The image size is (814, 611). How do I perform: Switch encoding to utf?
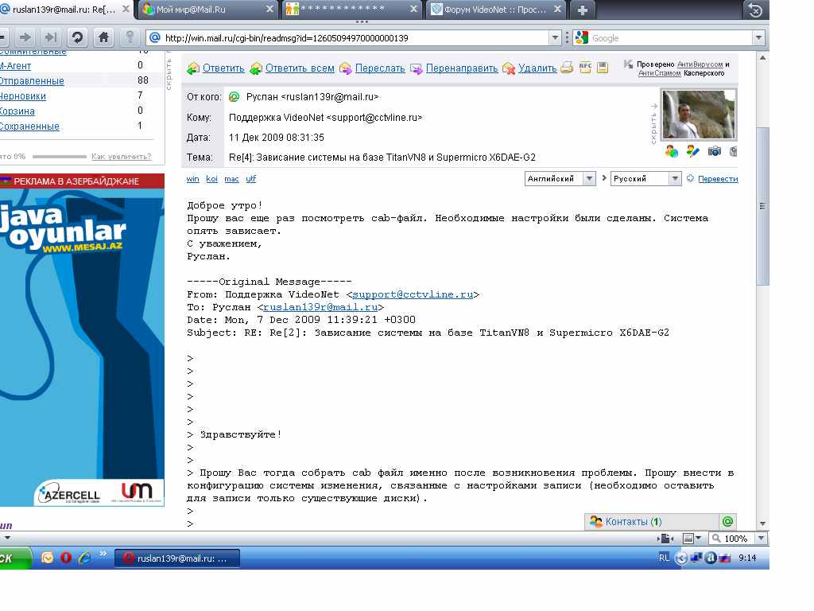coord(250,179)
